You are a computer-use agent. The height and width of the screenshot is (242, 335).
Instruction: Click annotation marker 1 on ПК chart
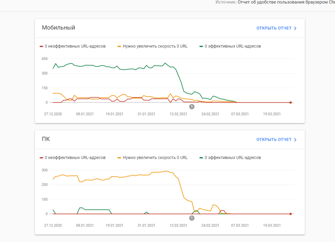[x=192, y=218]
